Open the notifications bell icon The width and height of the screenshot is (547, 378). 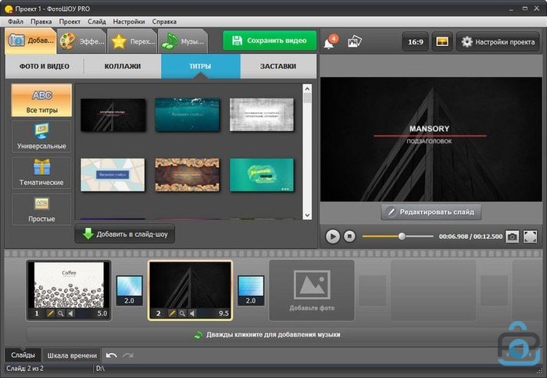(331, 41)
